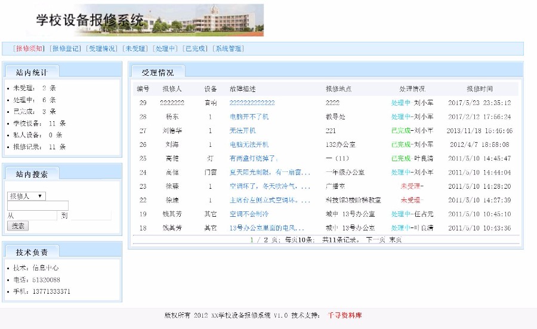Click device cell 门窗
The width and height of the screenshot is (537, 329).
pos(210,173)
